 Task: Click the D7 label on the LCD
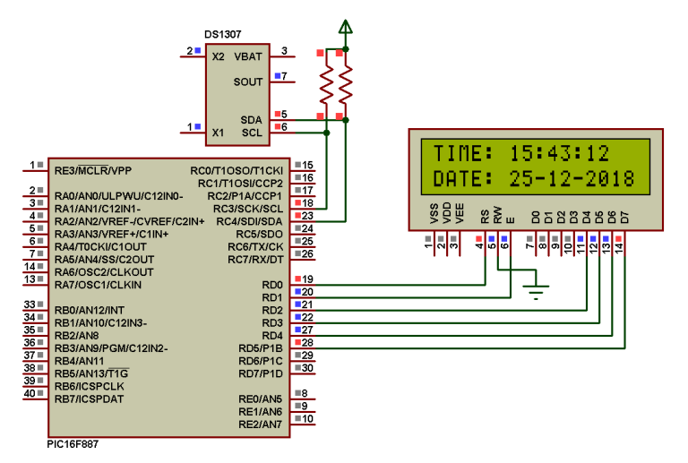pyautogui.click(x=624, y=217)
